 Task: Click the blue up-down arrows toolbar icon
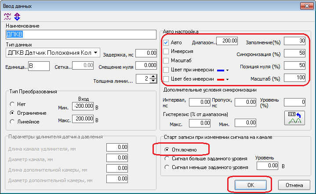[x=17, y=17]
